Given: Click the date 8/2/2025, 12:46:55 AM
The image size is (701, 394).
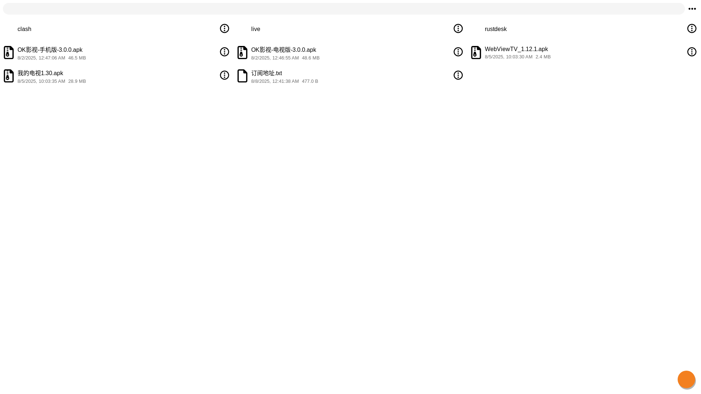Looking at the screenshot, I should (275, 58).
